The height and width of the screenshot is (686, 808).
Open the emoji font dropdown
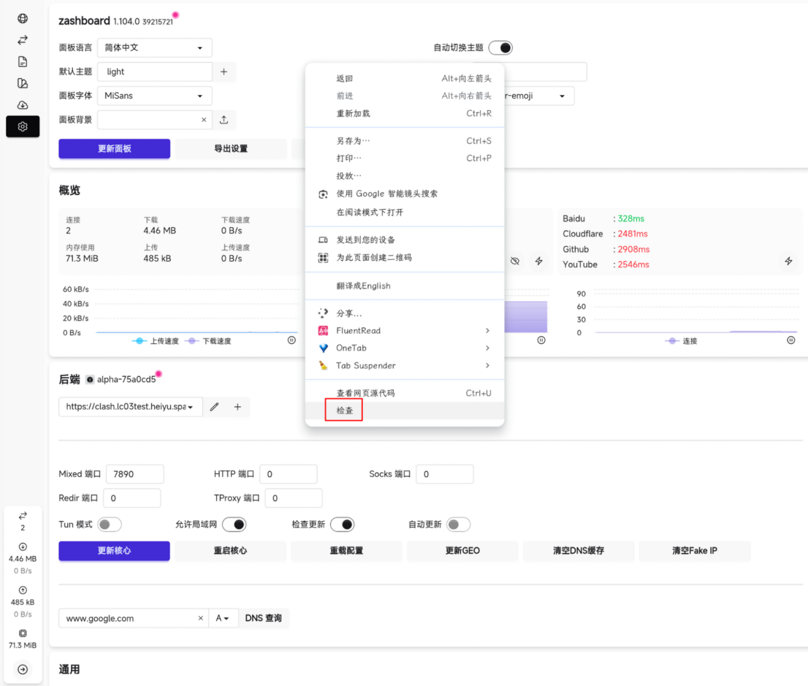539,96
